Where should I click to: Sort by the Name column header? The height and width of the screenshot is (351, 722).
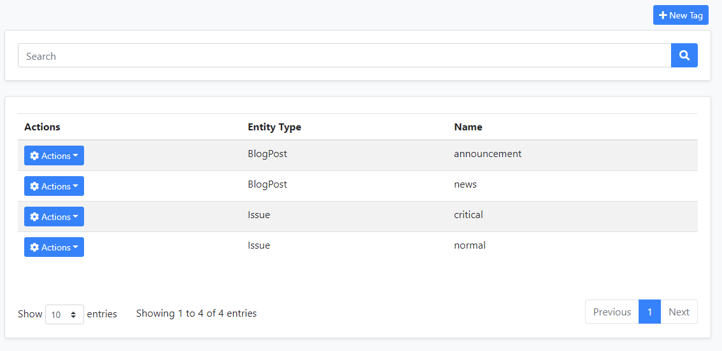tap(468, 127)
